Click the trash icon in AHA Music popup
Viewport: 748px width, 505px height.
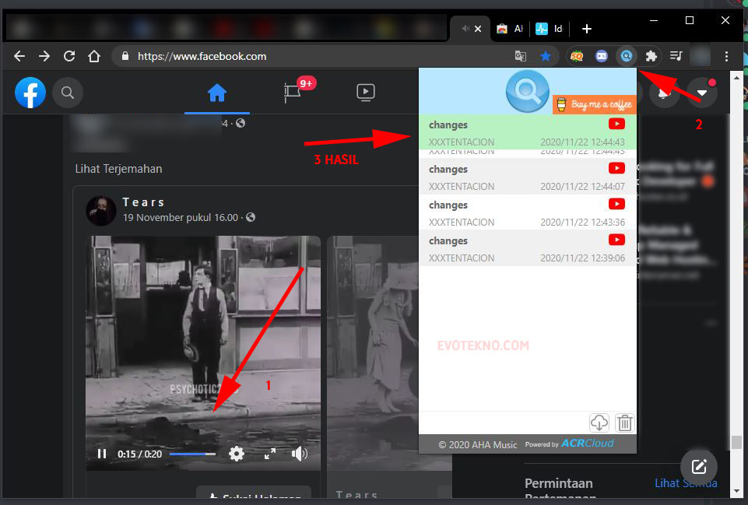point(624,423)
